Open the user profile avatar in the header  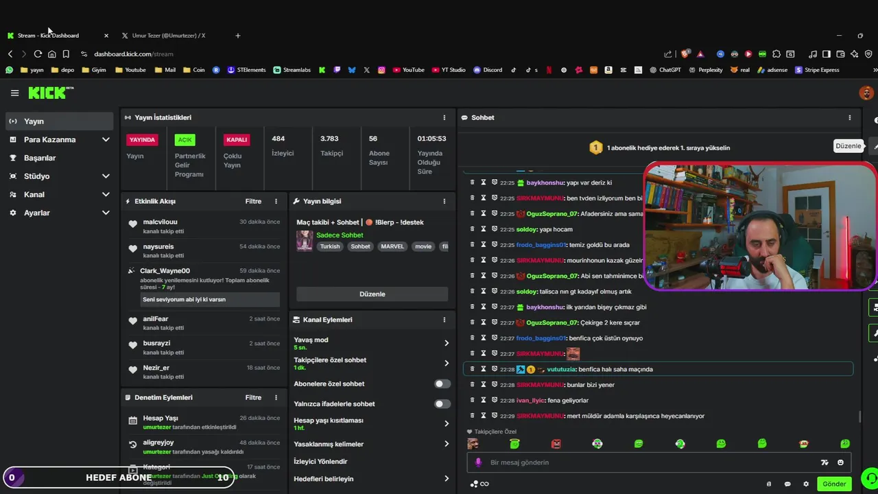point(866,93)
